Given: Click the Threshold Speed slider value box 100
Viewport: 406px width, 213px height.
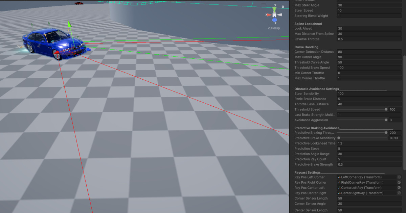Looking at the screenshot, I should [x=395, y=109].
